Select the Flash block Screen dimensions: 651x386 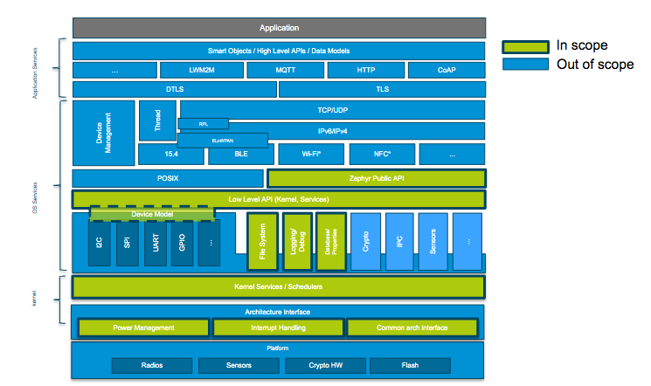410,365
